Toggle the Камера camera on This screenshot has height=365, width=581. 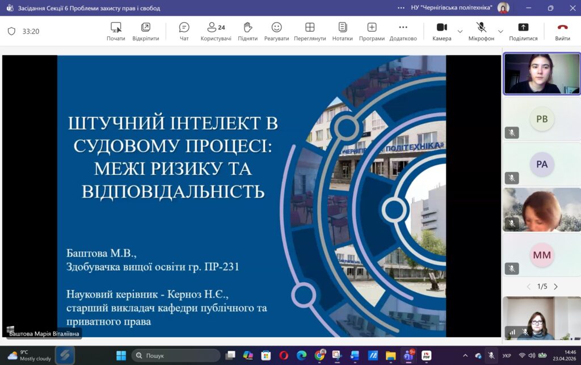click(x=441, y=28)
